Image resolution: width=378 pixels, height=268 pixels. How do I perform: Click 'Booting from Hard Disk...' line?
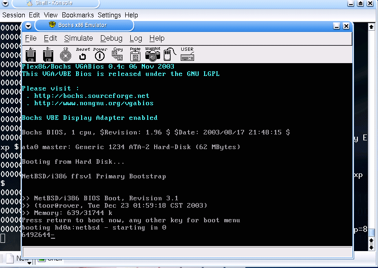click(x=73, y=161)
